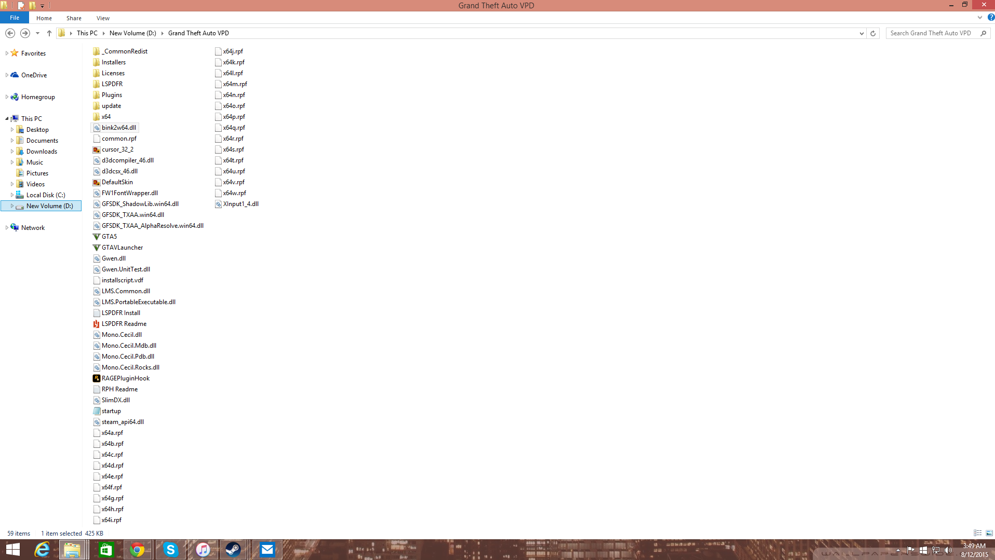Switch to Details view layout
Image resolution: width=995 pixels, height=560 pixels.
[x=977, y=533]
